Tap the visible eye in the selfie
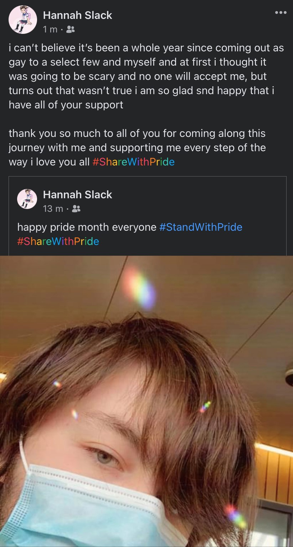The width and height of the screenshot is (293, 547). coord(103,457)
